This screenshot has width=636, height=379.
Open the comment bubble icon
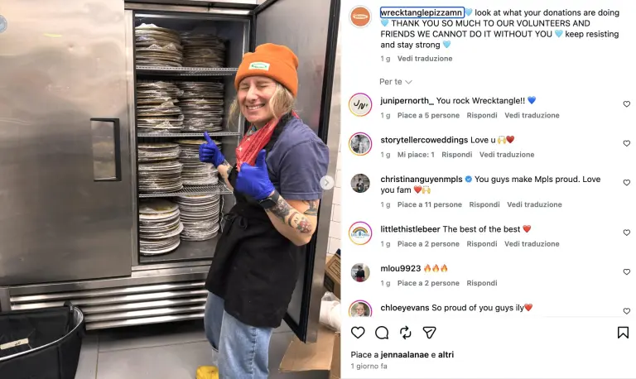pyautogui.click(x=382, y=333)
